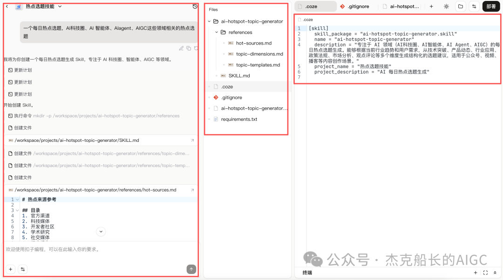Click the 执行命令 mkdir command step
This screenshot has height=280, width=503.
[94, 116]
